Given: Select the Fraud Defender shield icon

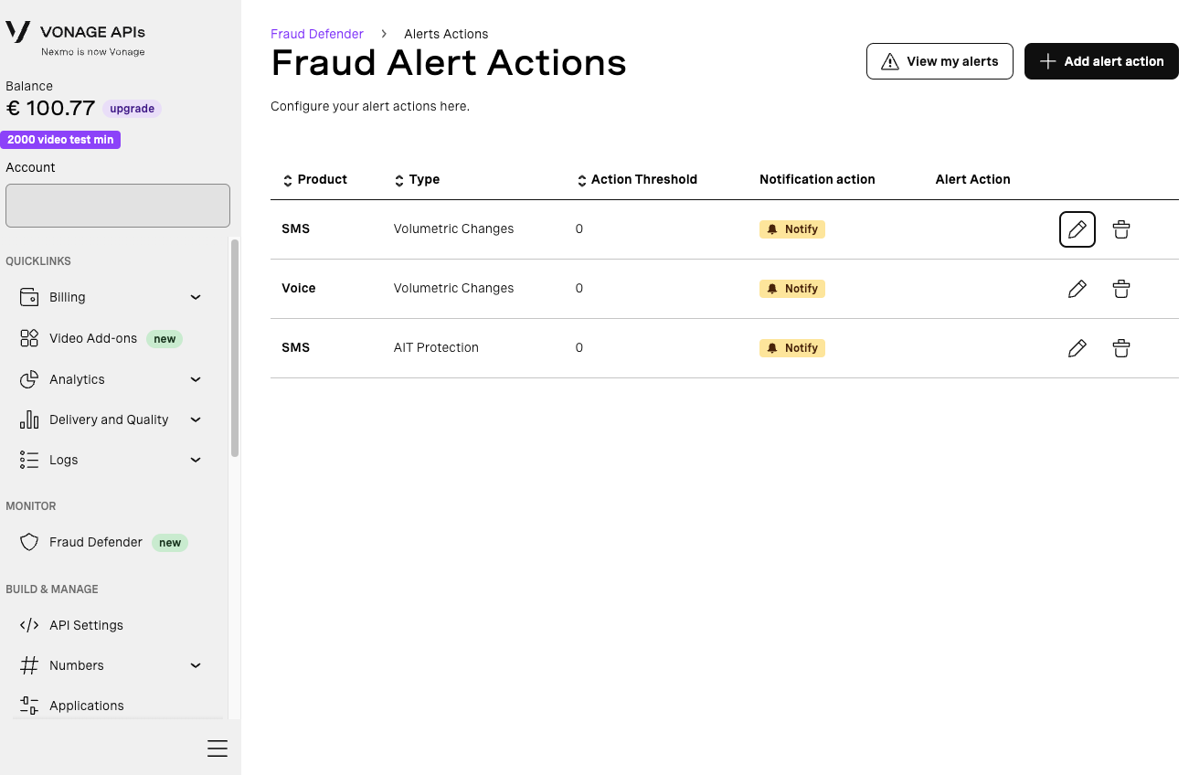Looking at the screenshot, I should pyautogui.click(x=29, y=542).
